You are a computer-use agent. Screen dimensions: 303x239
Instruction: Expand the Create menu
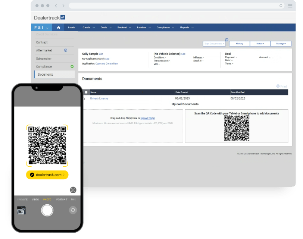(x=88, y=28)
